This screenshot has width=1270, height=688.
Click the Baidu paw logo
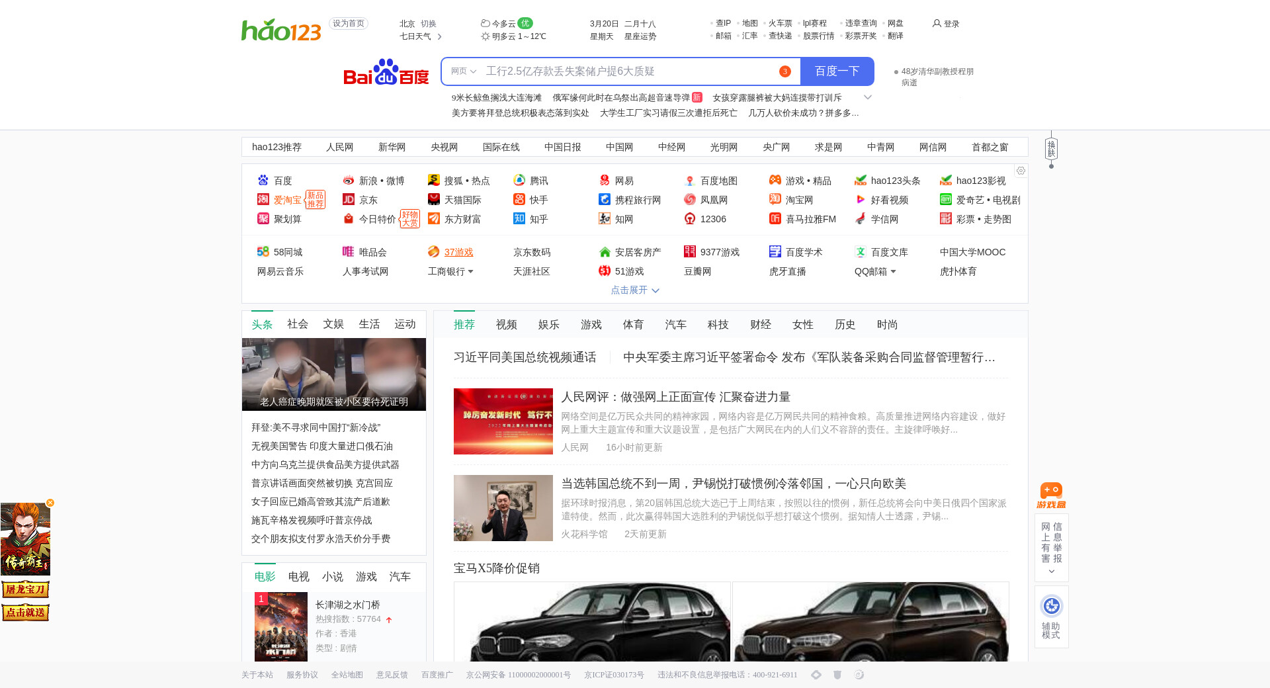[x=386, y=72]
